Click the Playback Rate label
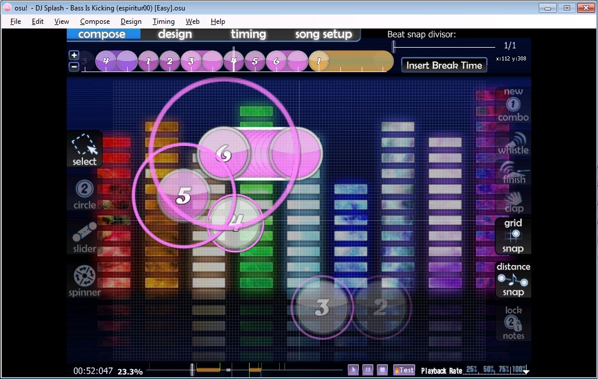Screen dimensions: 598x379 [x=442, y=371]
